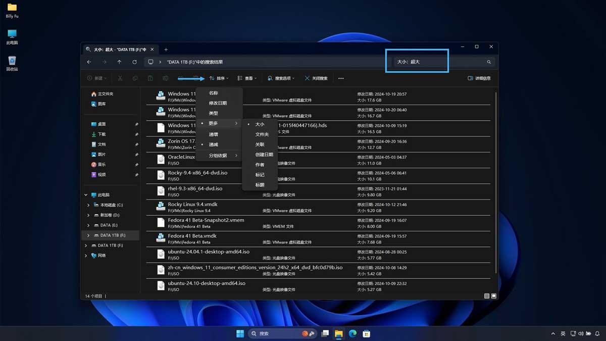Click the up-one-level arrow icon
The height and width of the screenshot is (341, 606).
119,62
